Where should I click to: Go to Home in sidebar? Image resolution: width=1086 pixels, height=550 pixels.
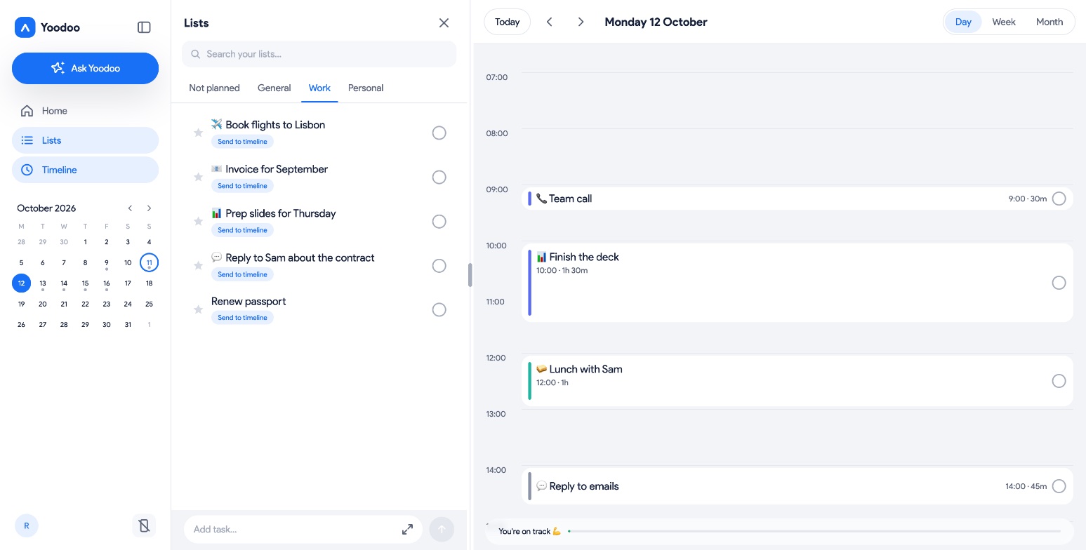(x=85, y=111)
